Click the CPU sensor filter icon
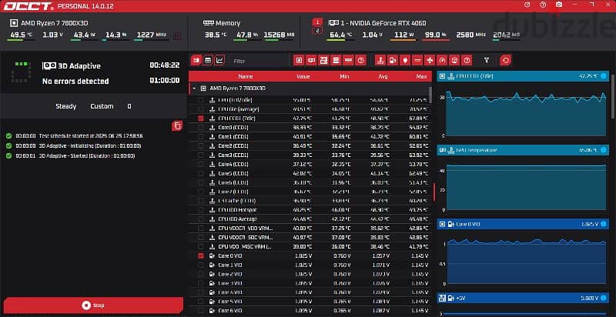Screen dimensions: 616x317 pyautogui.click(x=300, y=61)
